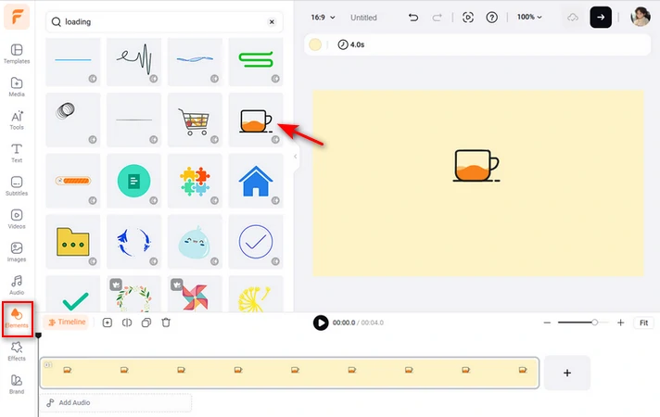Screen dimensions: 660x417
Task: Open the Text sidebar panel
Action: click(x=17, y=153)
